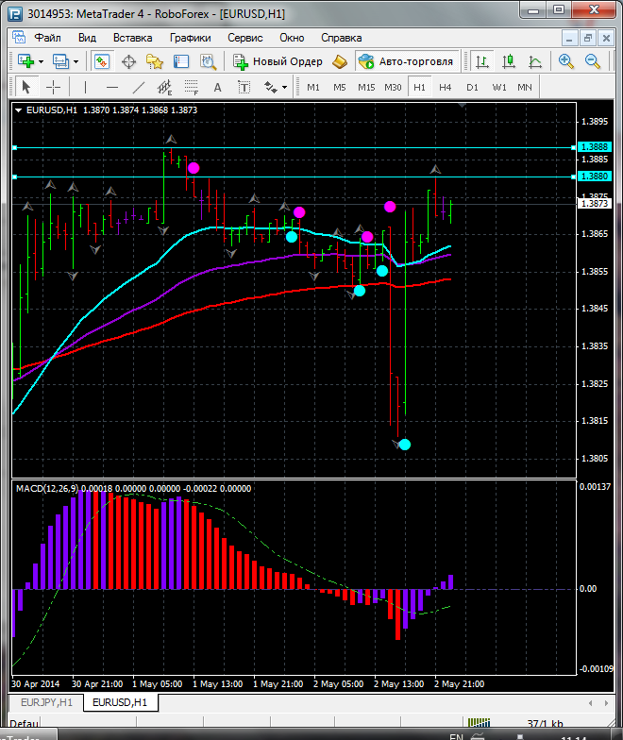
Task: Select the horizontal line tool
Action: click(111, 87)
